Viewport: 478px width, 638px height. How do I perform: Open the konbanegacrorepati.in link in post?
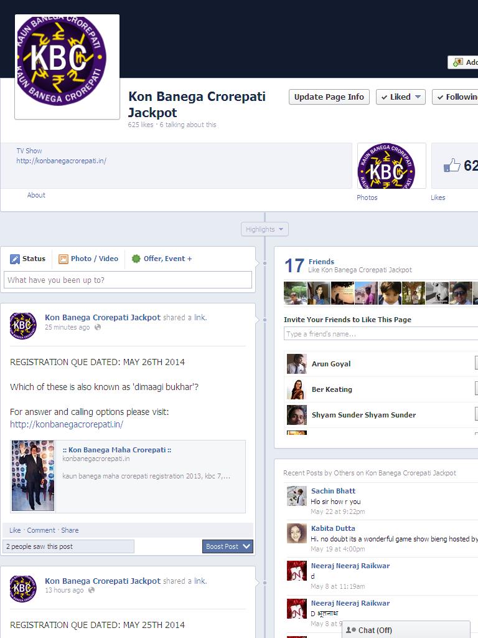click(x=67, y=424)
